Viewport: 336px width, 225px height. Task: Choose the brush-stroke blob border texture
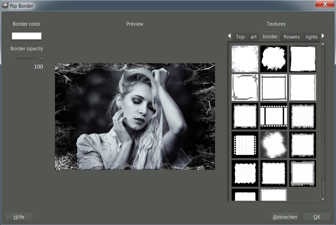click(x=274, y=59)
